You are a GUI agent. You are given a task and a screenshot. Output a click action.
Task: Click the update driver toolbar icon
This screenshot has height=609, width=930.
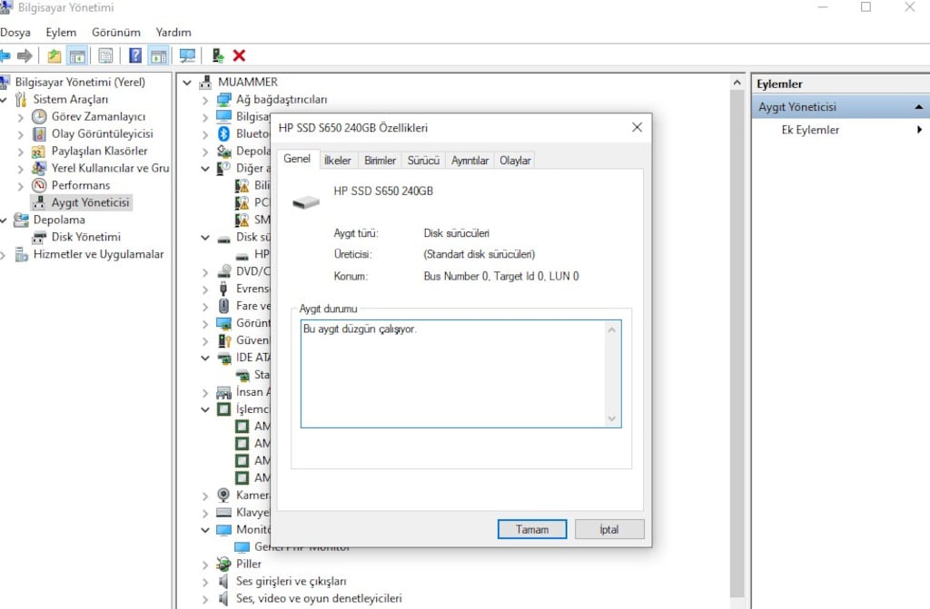click(218, 55)
